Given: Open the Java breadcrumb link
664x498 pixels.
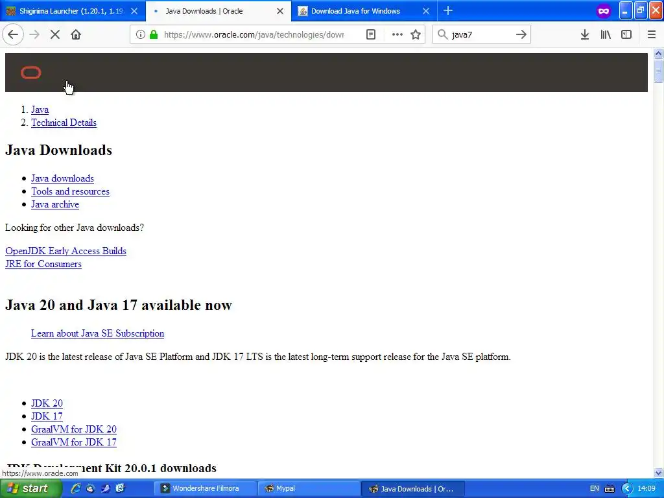Looking at the screenshot, I should (x=40, y=110).
